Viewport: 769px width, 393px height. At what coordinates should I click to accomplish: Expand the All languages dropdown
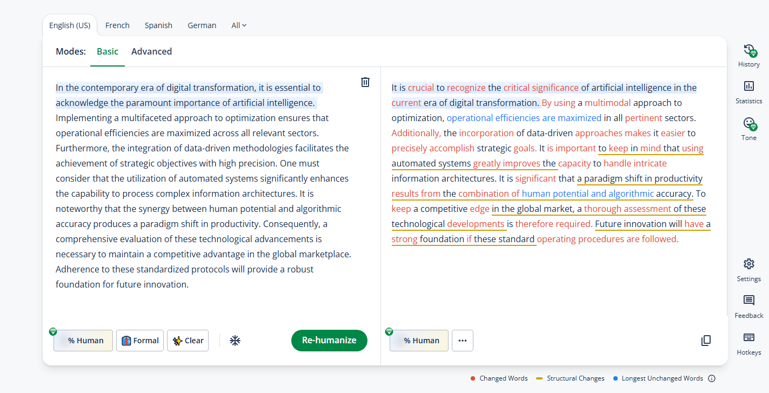(x=238, y=25)
